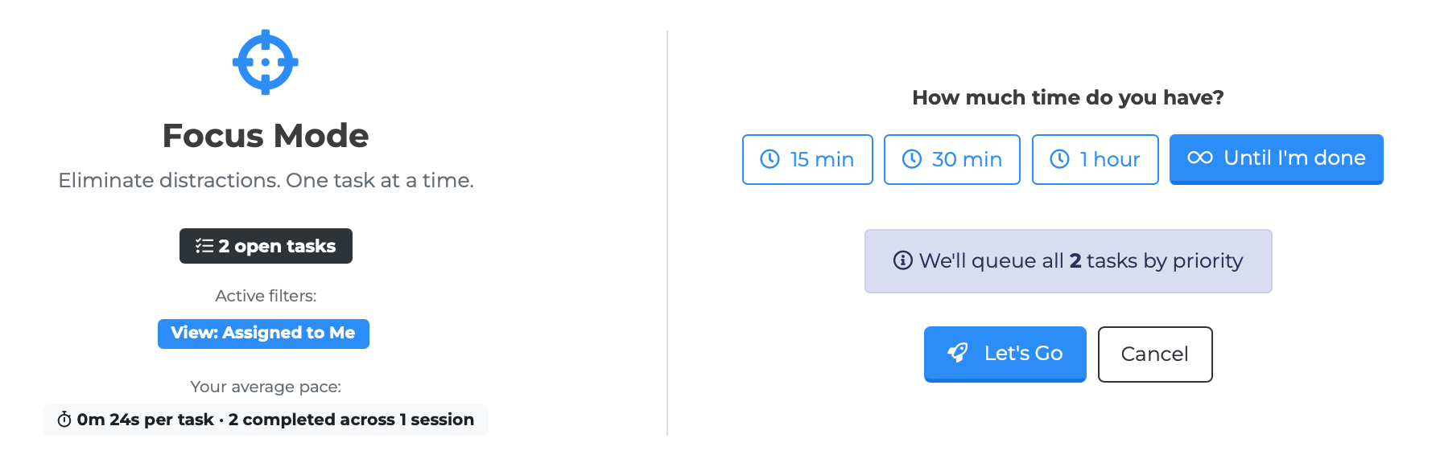
Task: Click the rocket icon on Let's Go
Action: (x=958, y=353)
